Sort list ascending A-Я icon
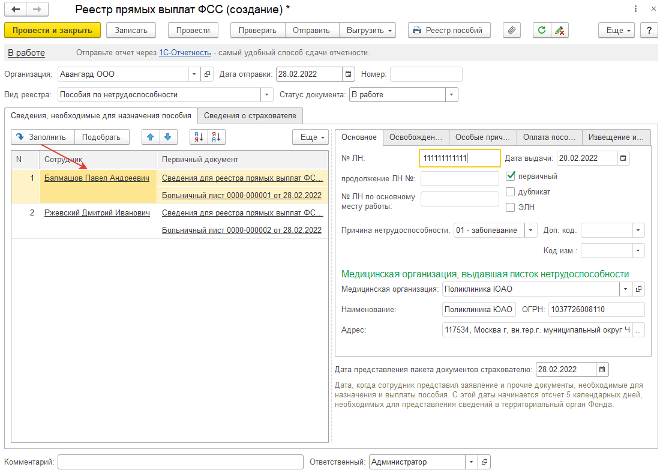 198,137
